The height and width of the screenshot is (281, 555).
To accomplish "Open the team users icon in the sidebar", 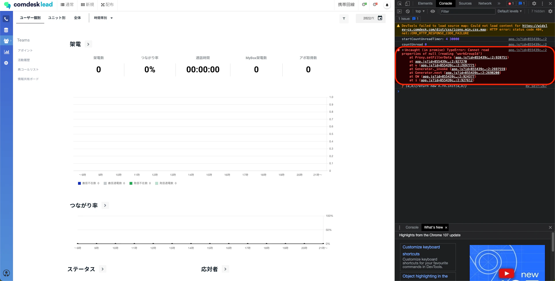I will tap(6, 41).
